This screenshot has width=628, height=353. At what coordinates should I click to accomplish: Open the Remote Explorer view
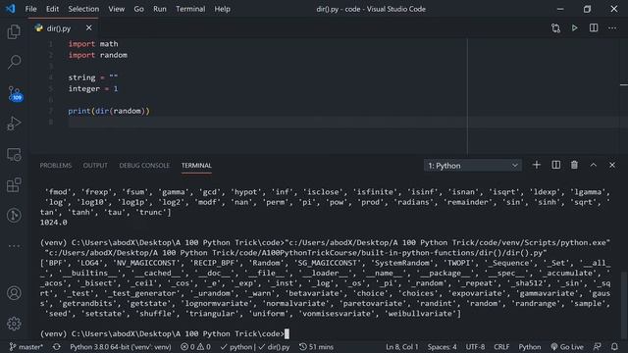(14, 155)
